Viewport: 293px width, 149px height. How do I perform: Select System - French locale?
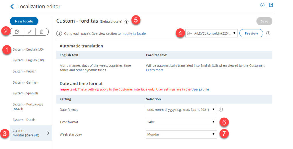click(x=25, y=71)
